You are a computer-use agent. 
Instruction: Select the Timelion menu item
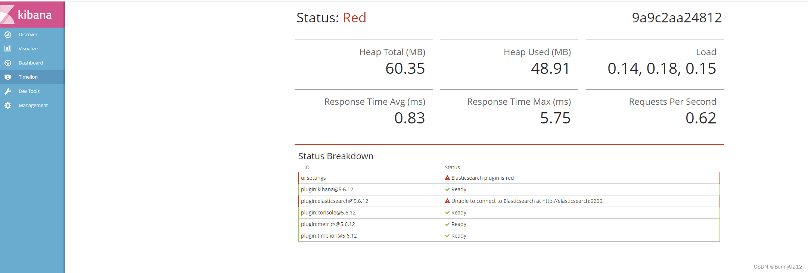click(x=32, y=77)
